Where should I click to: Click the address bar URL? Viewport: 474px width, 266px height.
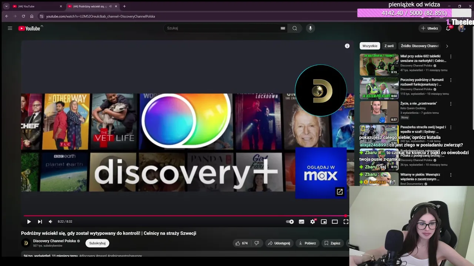click(x=100, y=16)
